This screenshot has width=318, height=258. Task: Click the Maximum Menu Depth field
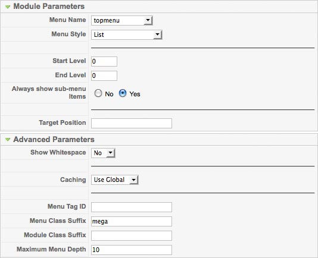click(132, 250)
